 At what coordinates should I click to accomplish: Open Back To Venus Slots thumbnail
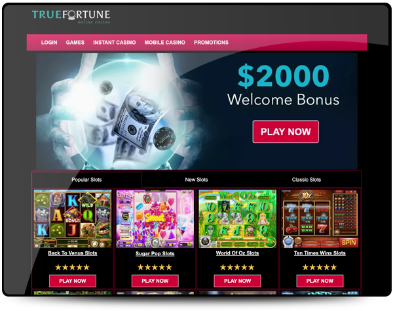click(73, 219)
